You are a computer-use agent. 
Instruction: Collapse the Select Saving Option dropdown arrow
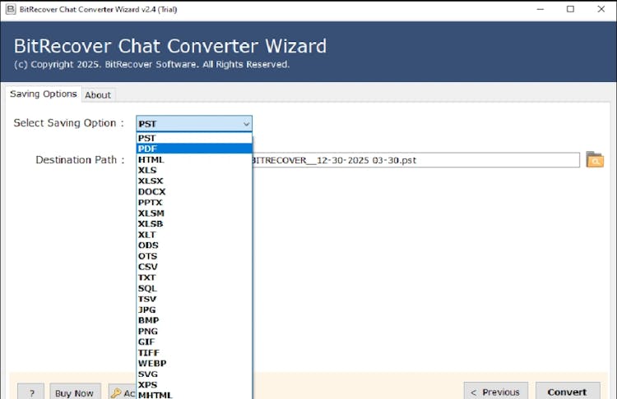(x=245, y=124)
